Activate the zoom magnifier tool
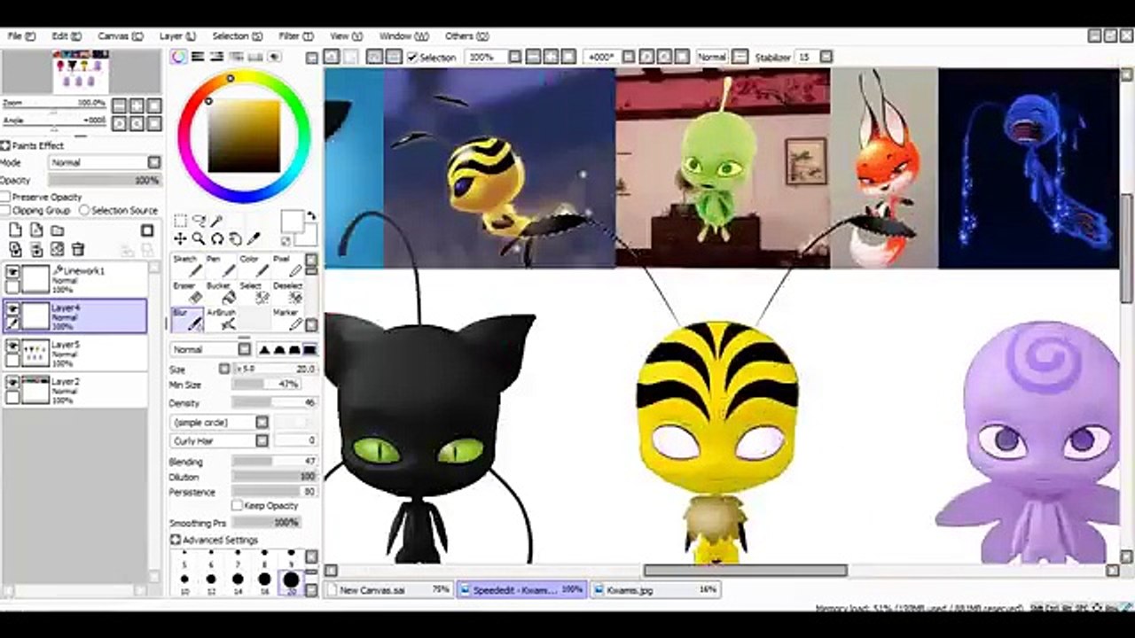1135x638 pixels. click(x=199, y=239)
